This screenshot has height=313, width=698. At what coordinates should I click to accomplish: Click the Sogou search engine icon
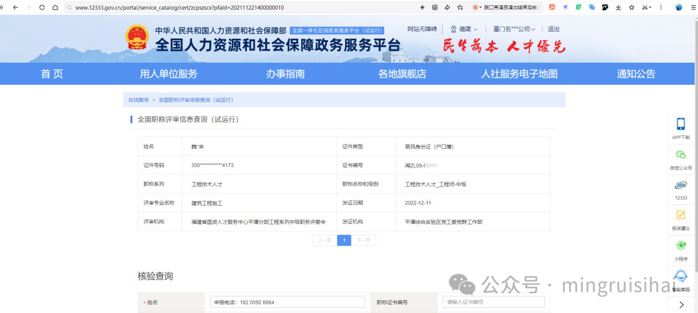click(476, 8)
